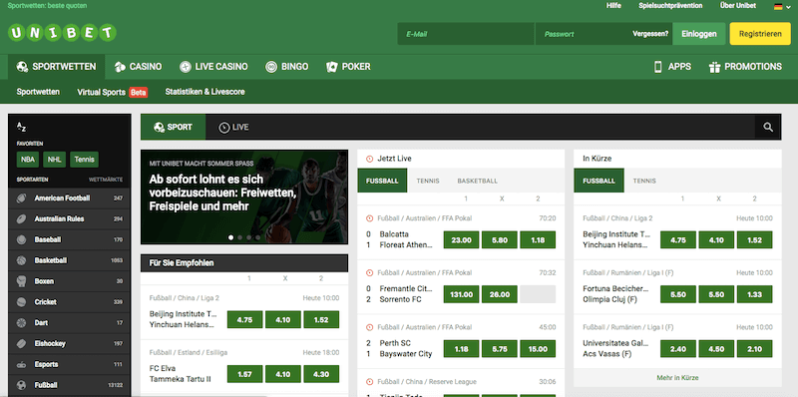Viewport: 798px width, 397px height.
Task: Open the Hilfe link
Action: pos(613,6)
